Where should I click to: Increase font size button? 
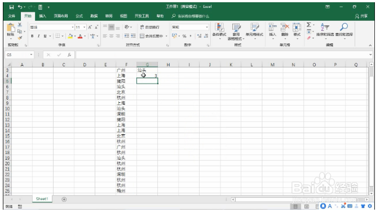pos(90,27)
